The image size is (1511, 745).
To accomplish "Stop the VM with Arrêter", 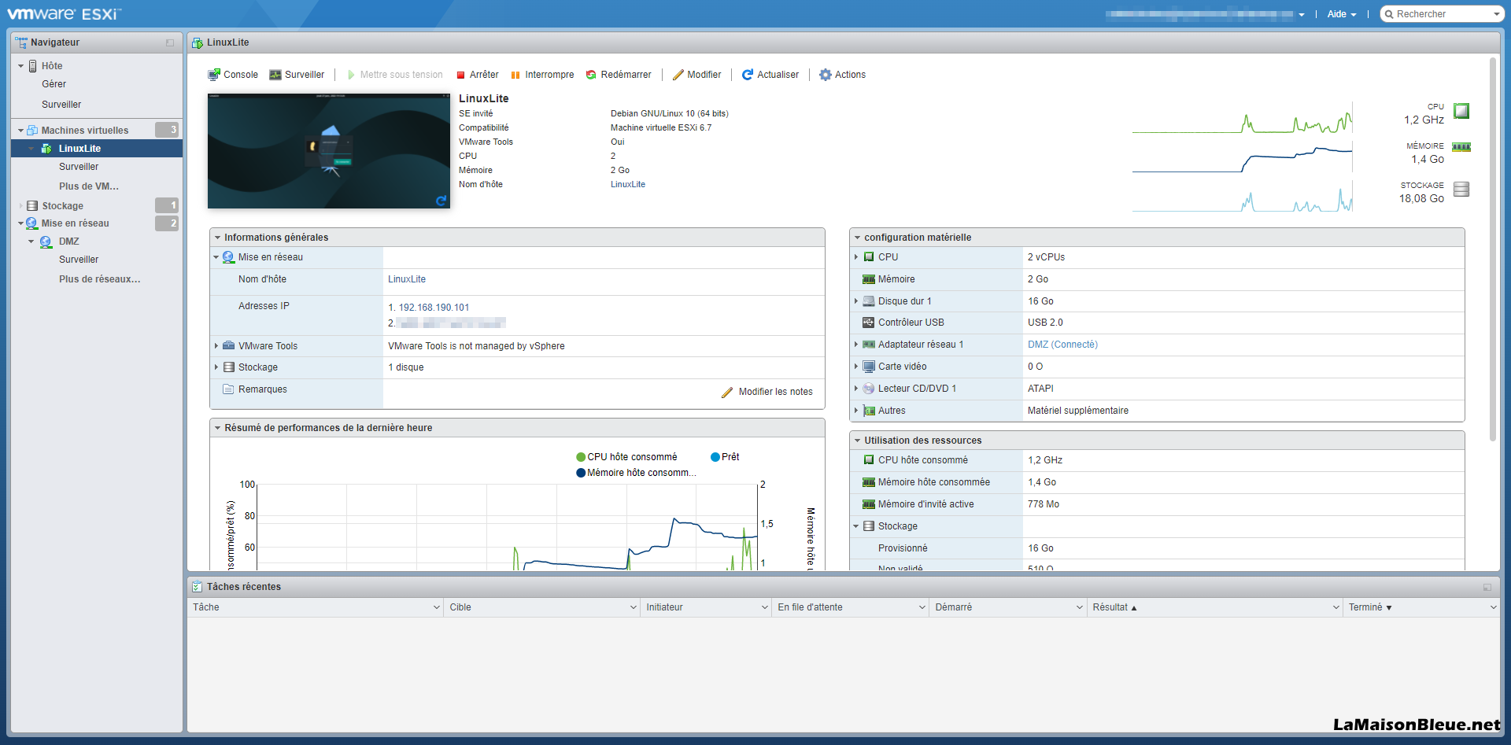I will pyautogui.click(x=477, y=75).
